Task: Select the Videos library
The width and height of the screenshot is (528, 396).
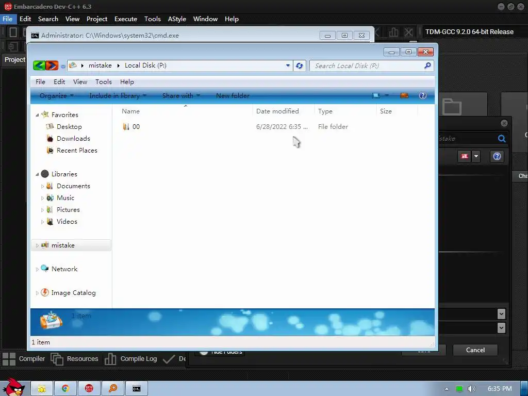Action: coord(67,222)
